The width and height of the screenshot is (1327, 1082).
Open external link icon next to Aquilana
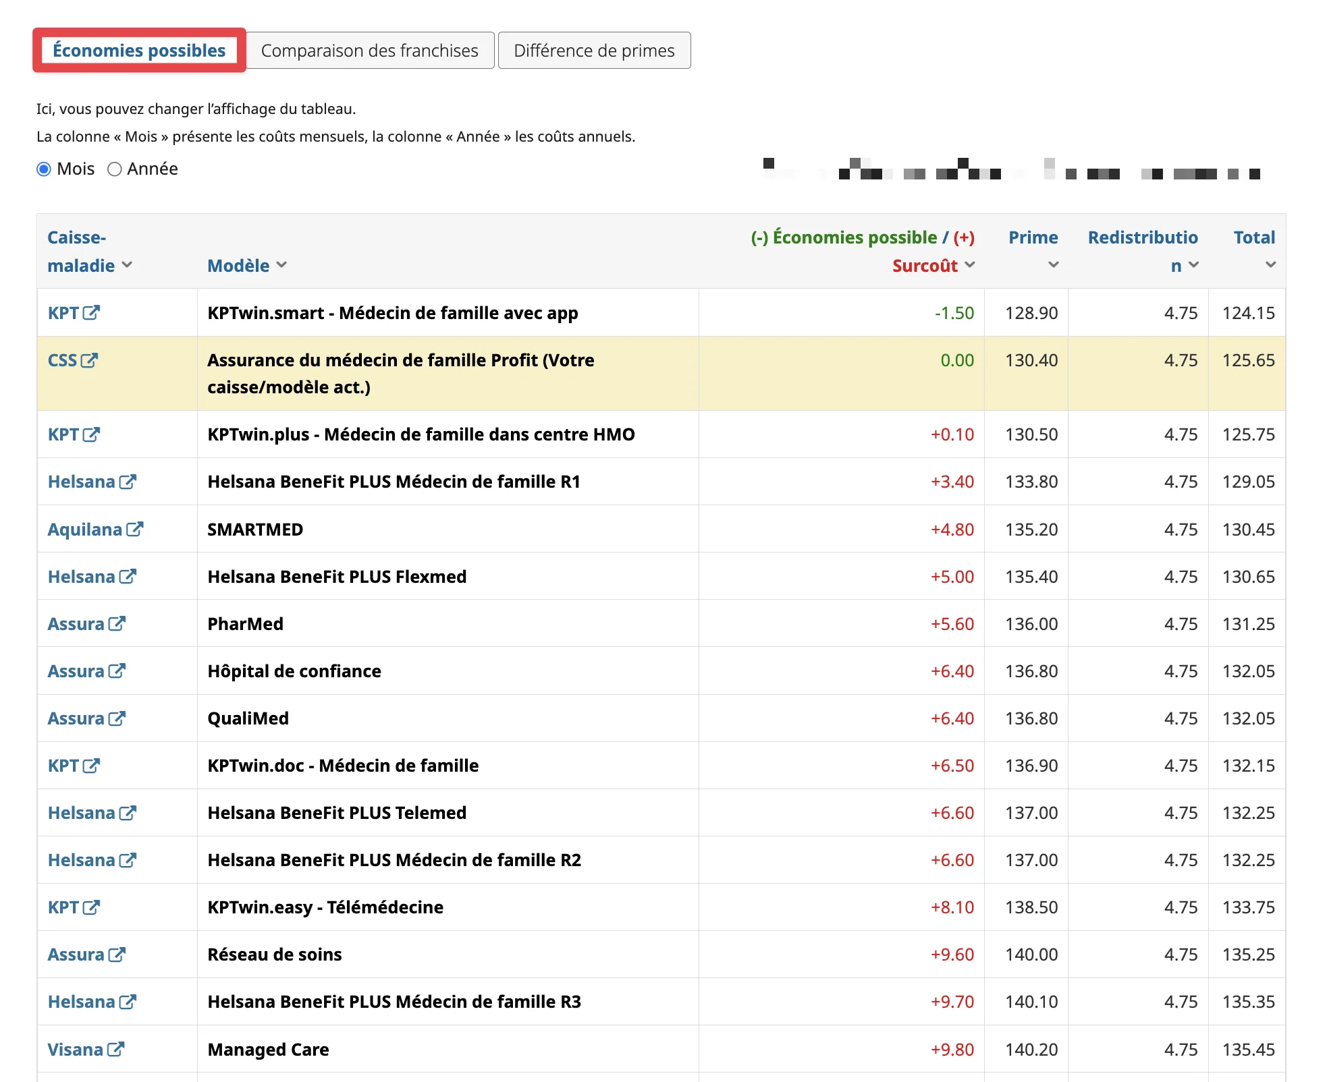pyautogui.click(x=134, y=530)
